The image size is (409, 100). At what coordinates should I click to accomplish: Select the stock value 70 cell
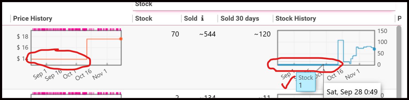(175, 34)
